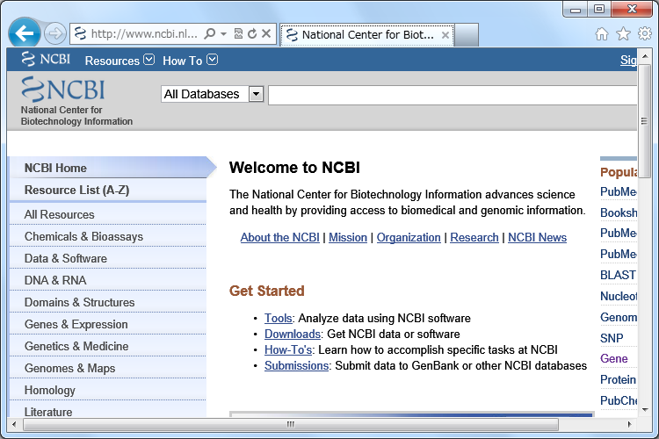This screenshot has width=659, height=439.
Task: Click the NCBI News link
Action: (537, 237)
